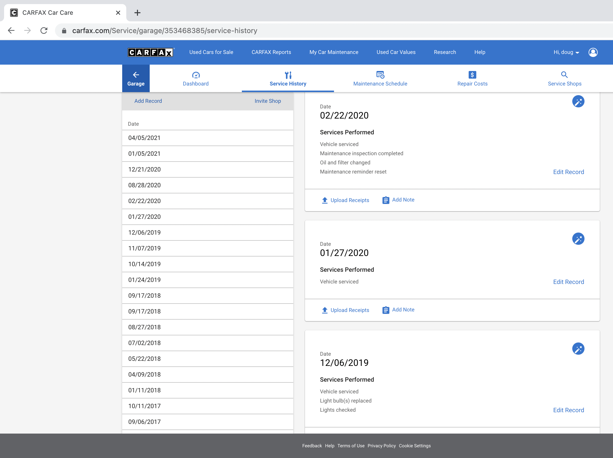Click the Service History wrench icon
The image size is (613, 458).
pyautogui.click(x=288, y=75)
